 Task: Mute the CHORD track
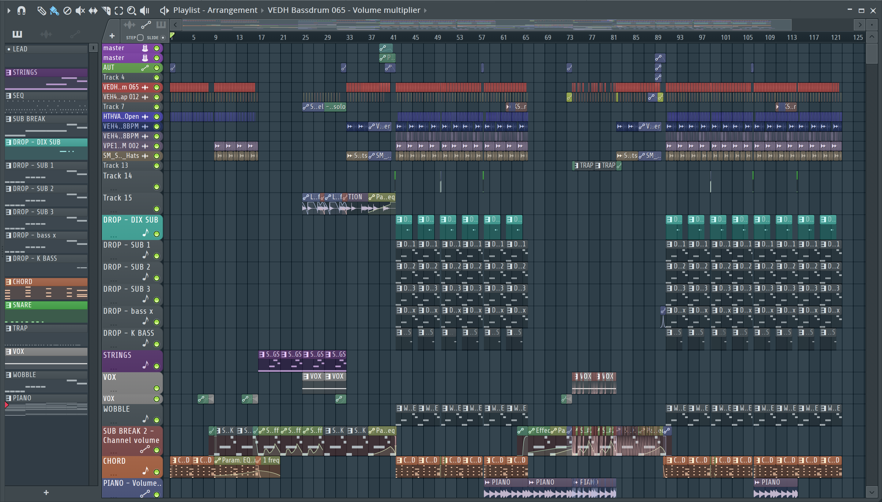click(x=156, y=472)
